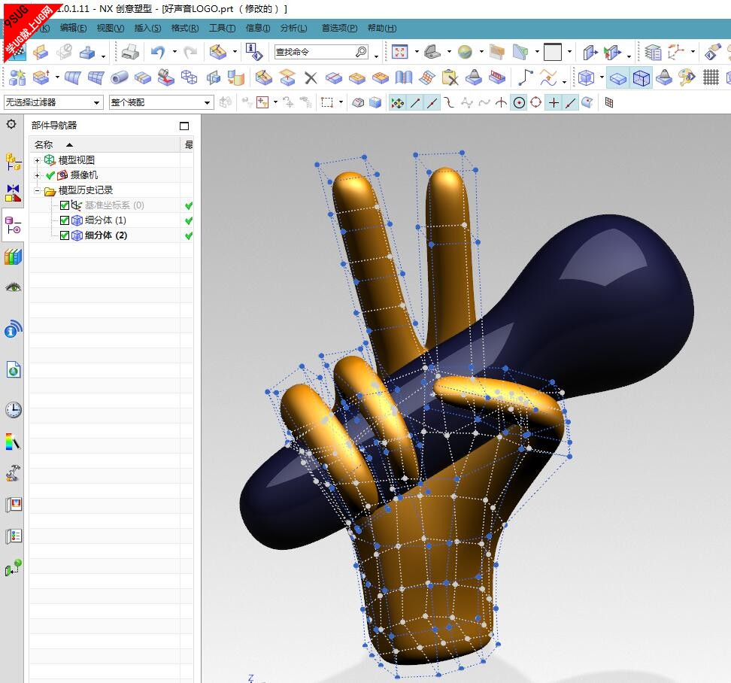Open the Assembly Navigator sidebar tab

pos(13,162)
